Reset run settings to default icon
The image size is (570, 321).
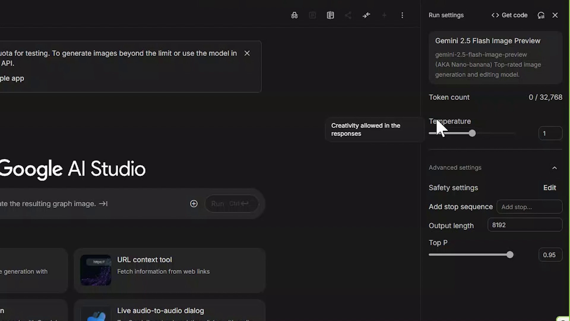point(541,15)
